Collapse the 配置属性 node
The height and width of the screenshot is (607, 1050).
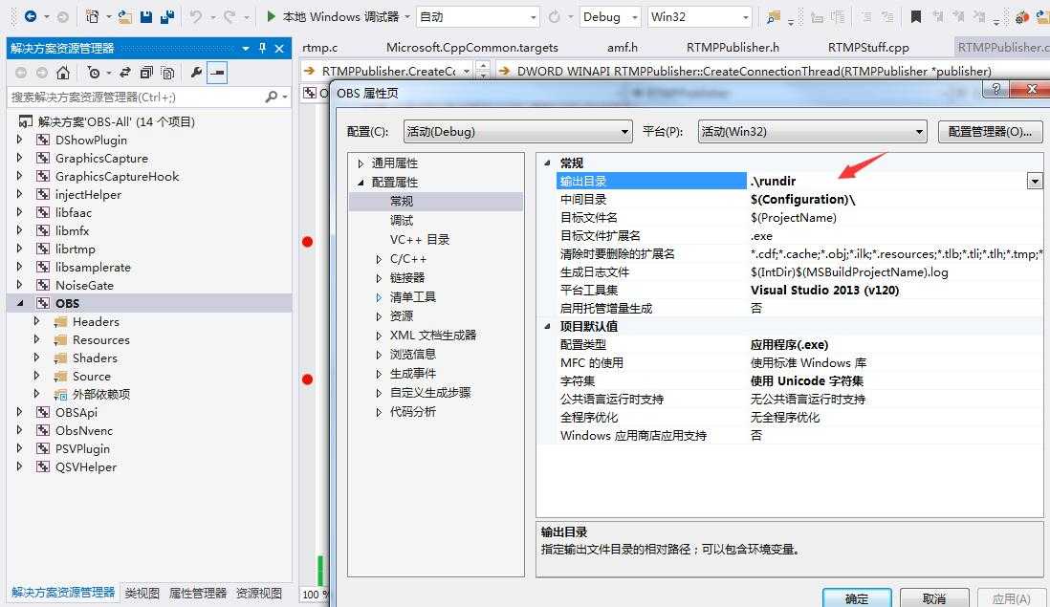tap(361, 182)
